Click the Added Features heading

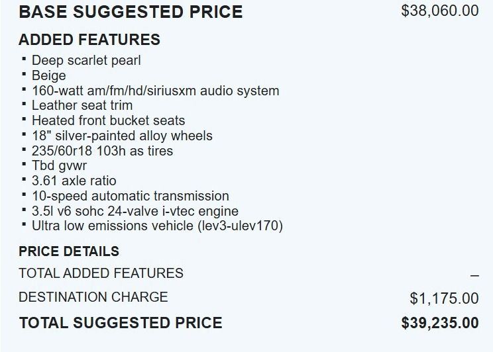pyautogui.click(x=89, y=40)
